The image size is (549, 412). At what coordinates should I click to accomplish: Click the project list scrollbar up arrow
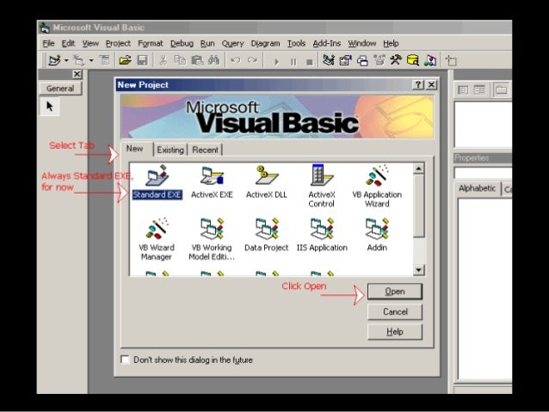point(419,169)
